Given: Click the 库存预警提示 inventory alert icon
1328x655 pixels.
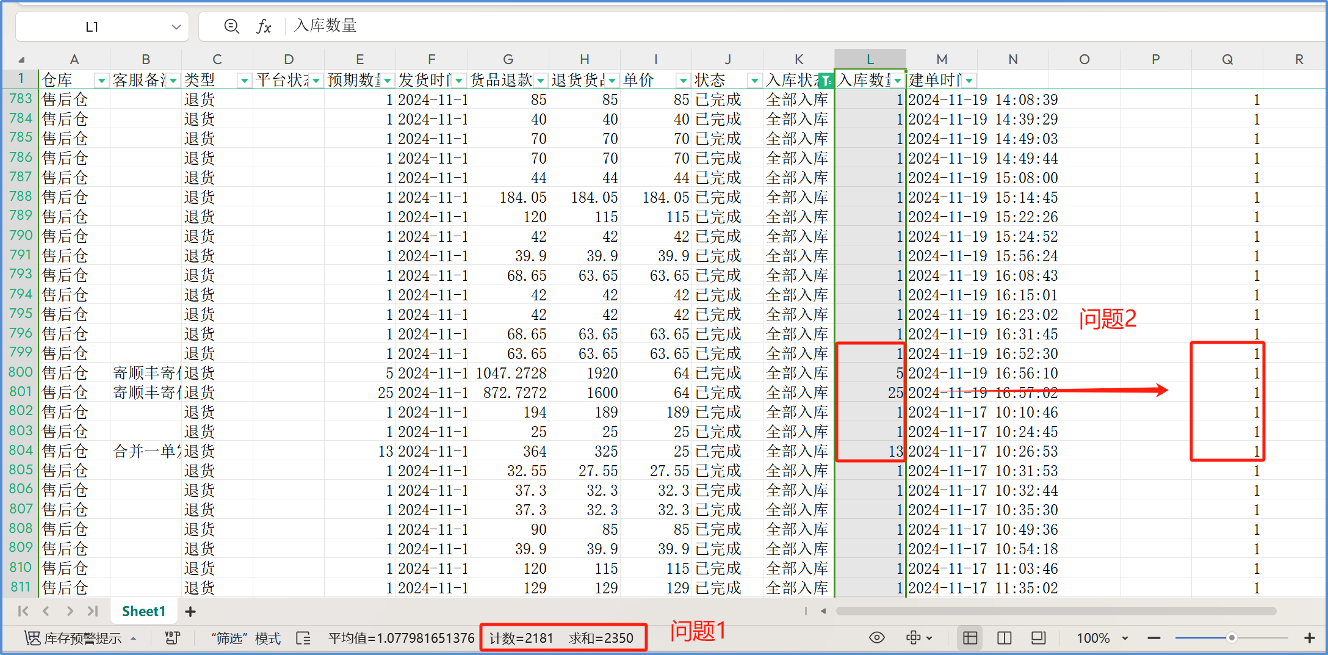Looking at the screenshot, I should click(32, 638).
